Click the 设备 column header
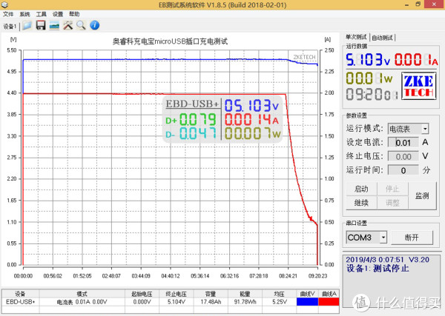The image size is (445, 316). (x=21, y=294)
